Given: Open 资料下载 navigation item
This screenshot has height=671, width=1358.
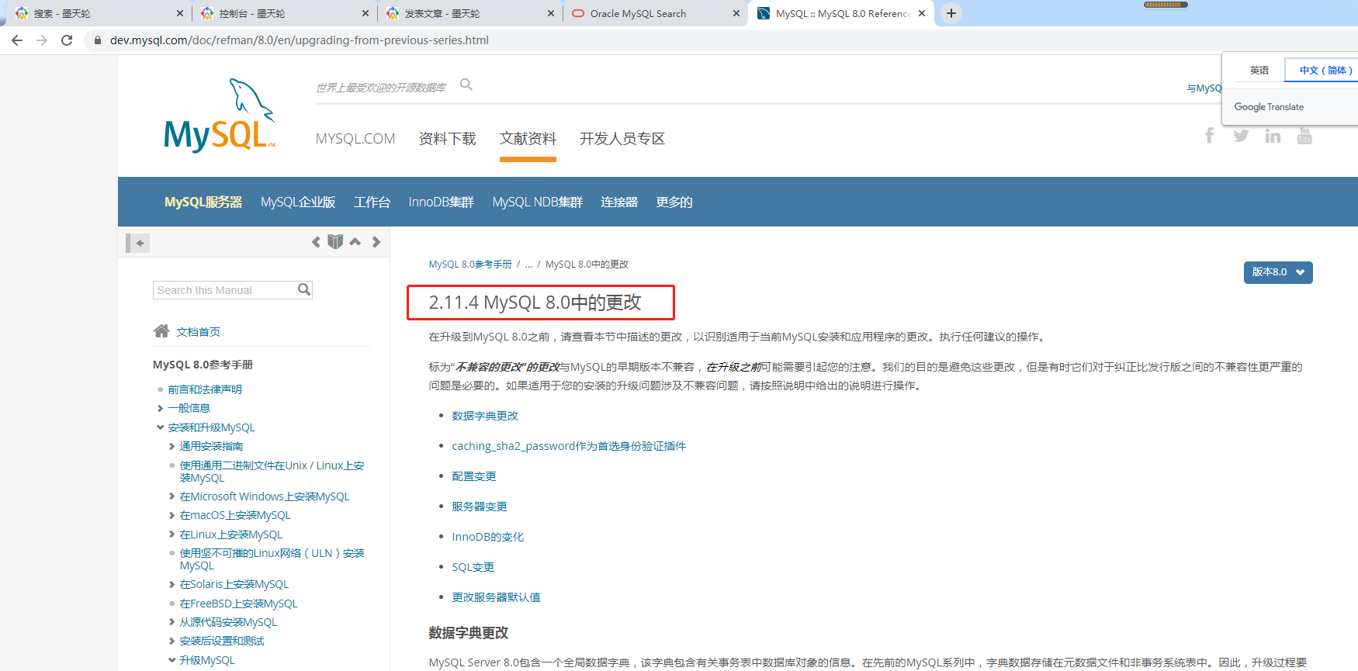Looking at the screenshot, I should tap(447, 139).
